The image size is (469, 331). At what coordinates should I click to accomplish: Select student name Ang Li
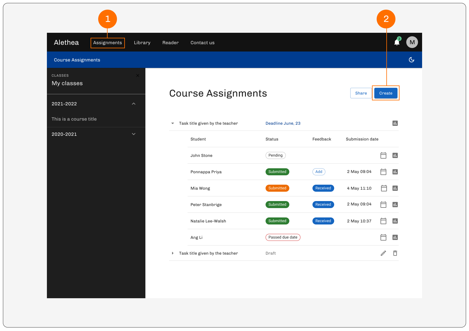[196, 237]
